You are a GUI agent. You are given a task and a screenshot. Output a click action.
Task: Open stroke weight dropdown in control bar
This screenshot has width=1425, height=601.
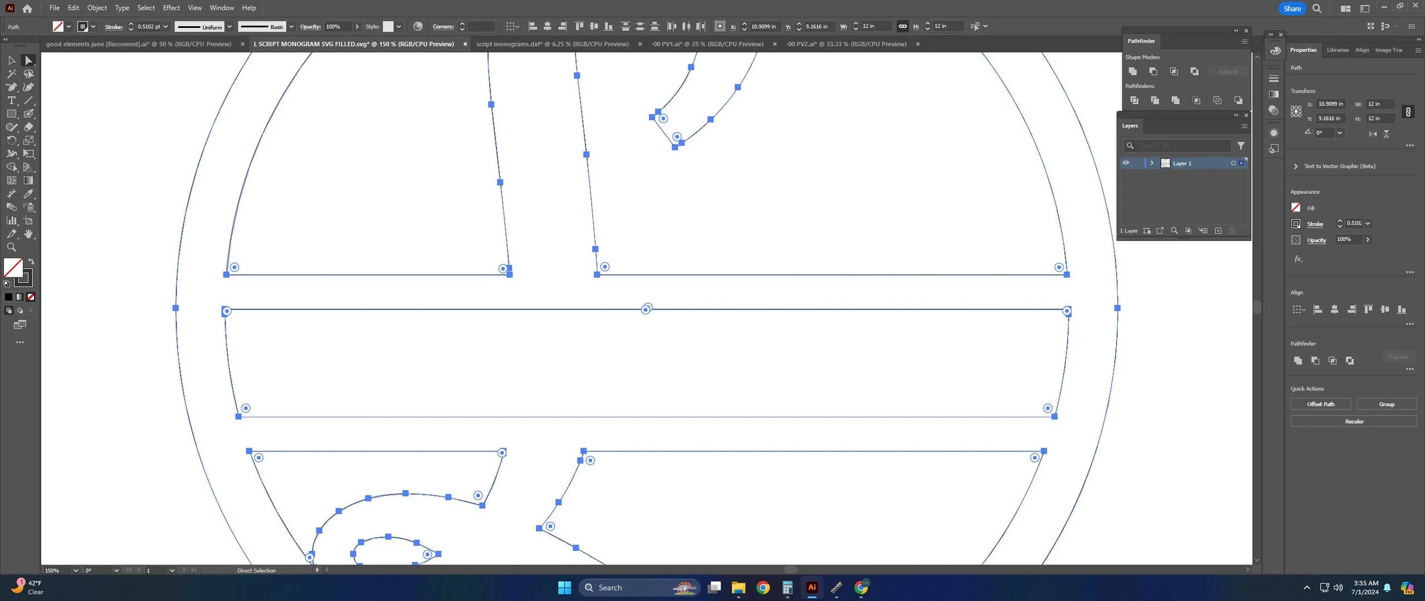click(165, 27)
